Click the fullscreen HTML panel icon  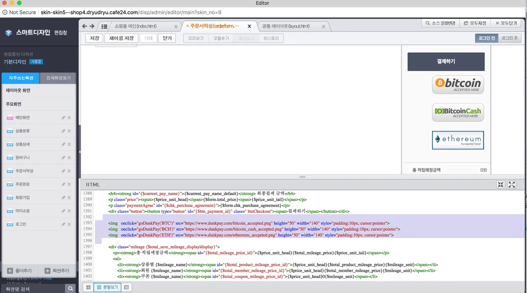(x=512, y=185)
